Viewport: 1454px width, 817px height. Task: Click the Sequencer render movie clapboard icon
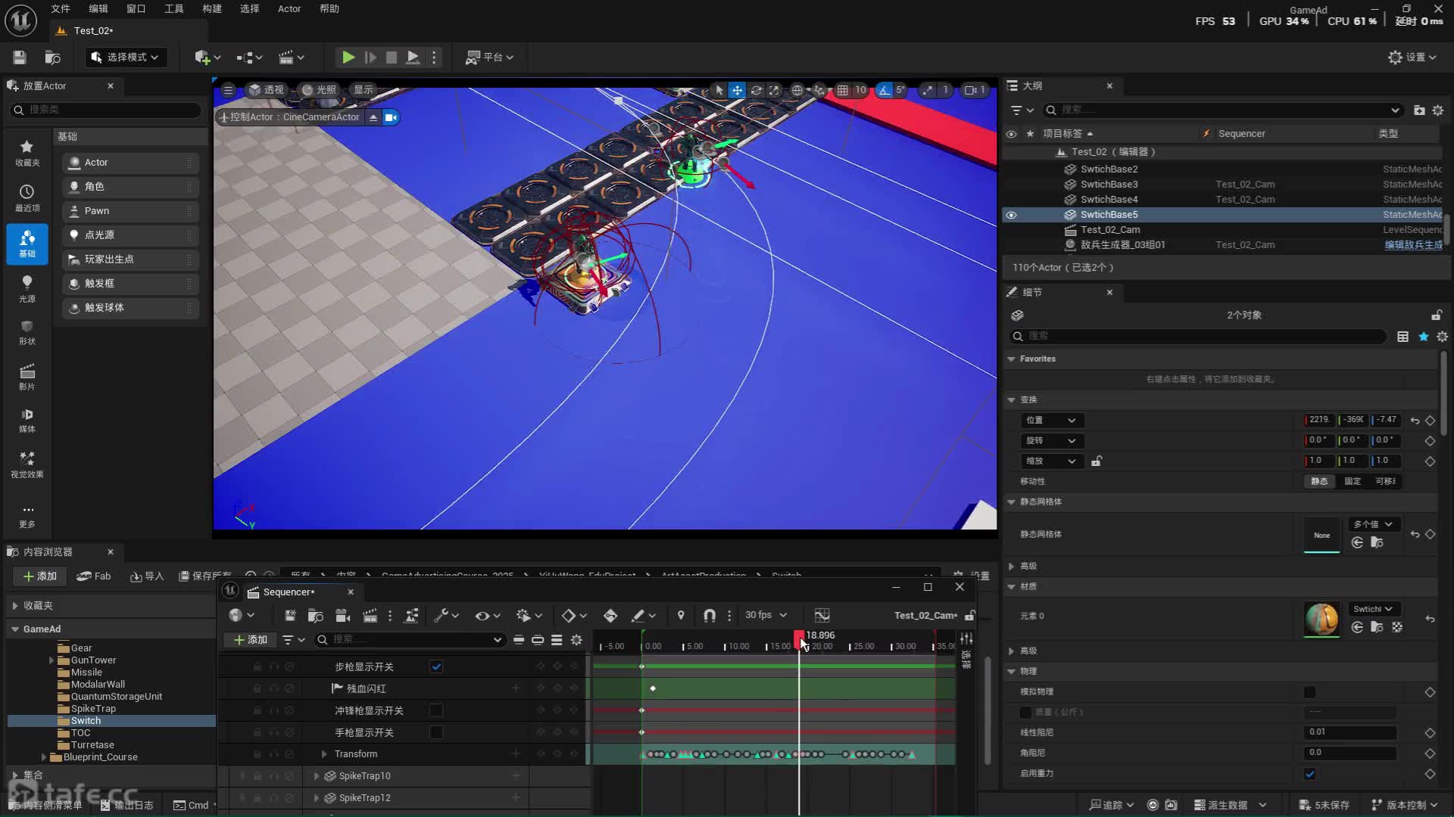(x=370, y=616)
